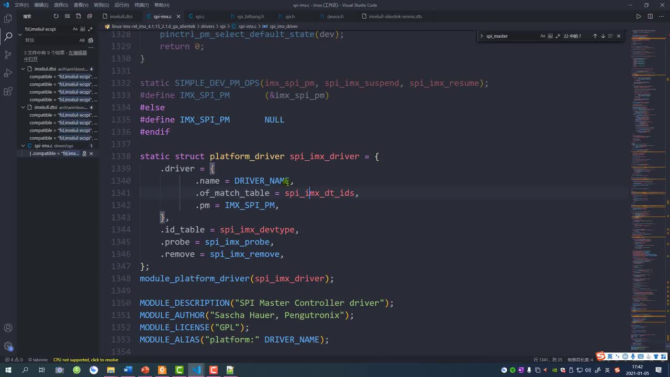Split the editor to the right
Screen dimensions: 670x377
pyautogui.click(x=650, y=16)
